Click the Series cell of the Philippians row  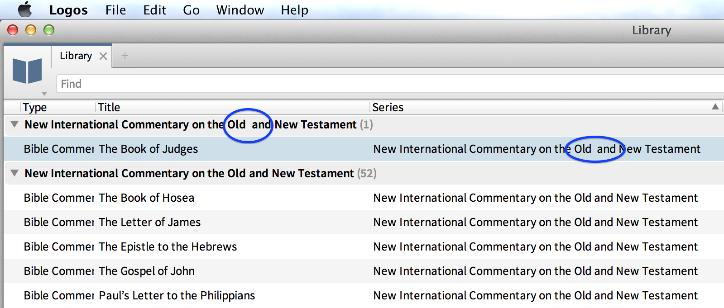[x=535, y=295]
